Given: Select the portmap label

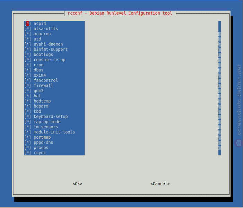Looking at the screenshot, I should (x=42, y=137).
